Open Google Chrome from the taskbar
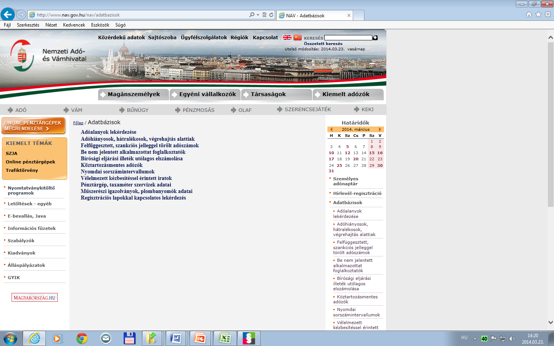This screenshot has width=554, height=346. 82,338
